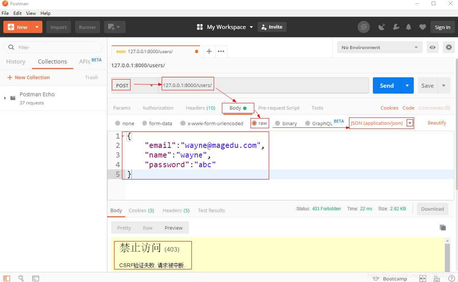This screenshot has height=282, width=458.
Task: Open the Params tab
Action: point(122,108)
